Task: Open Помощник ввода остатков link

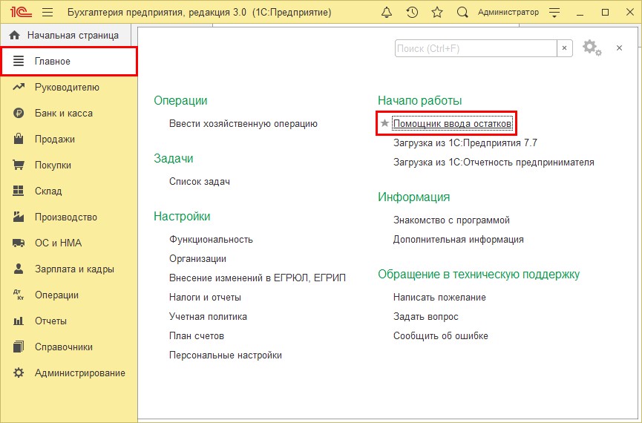Action: (x=453, y=124)
